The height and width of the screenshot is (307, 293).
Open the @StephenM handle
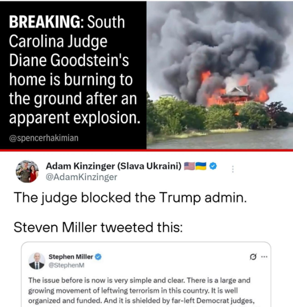[66, 265]
